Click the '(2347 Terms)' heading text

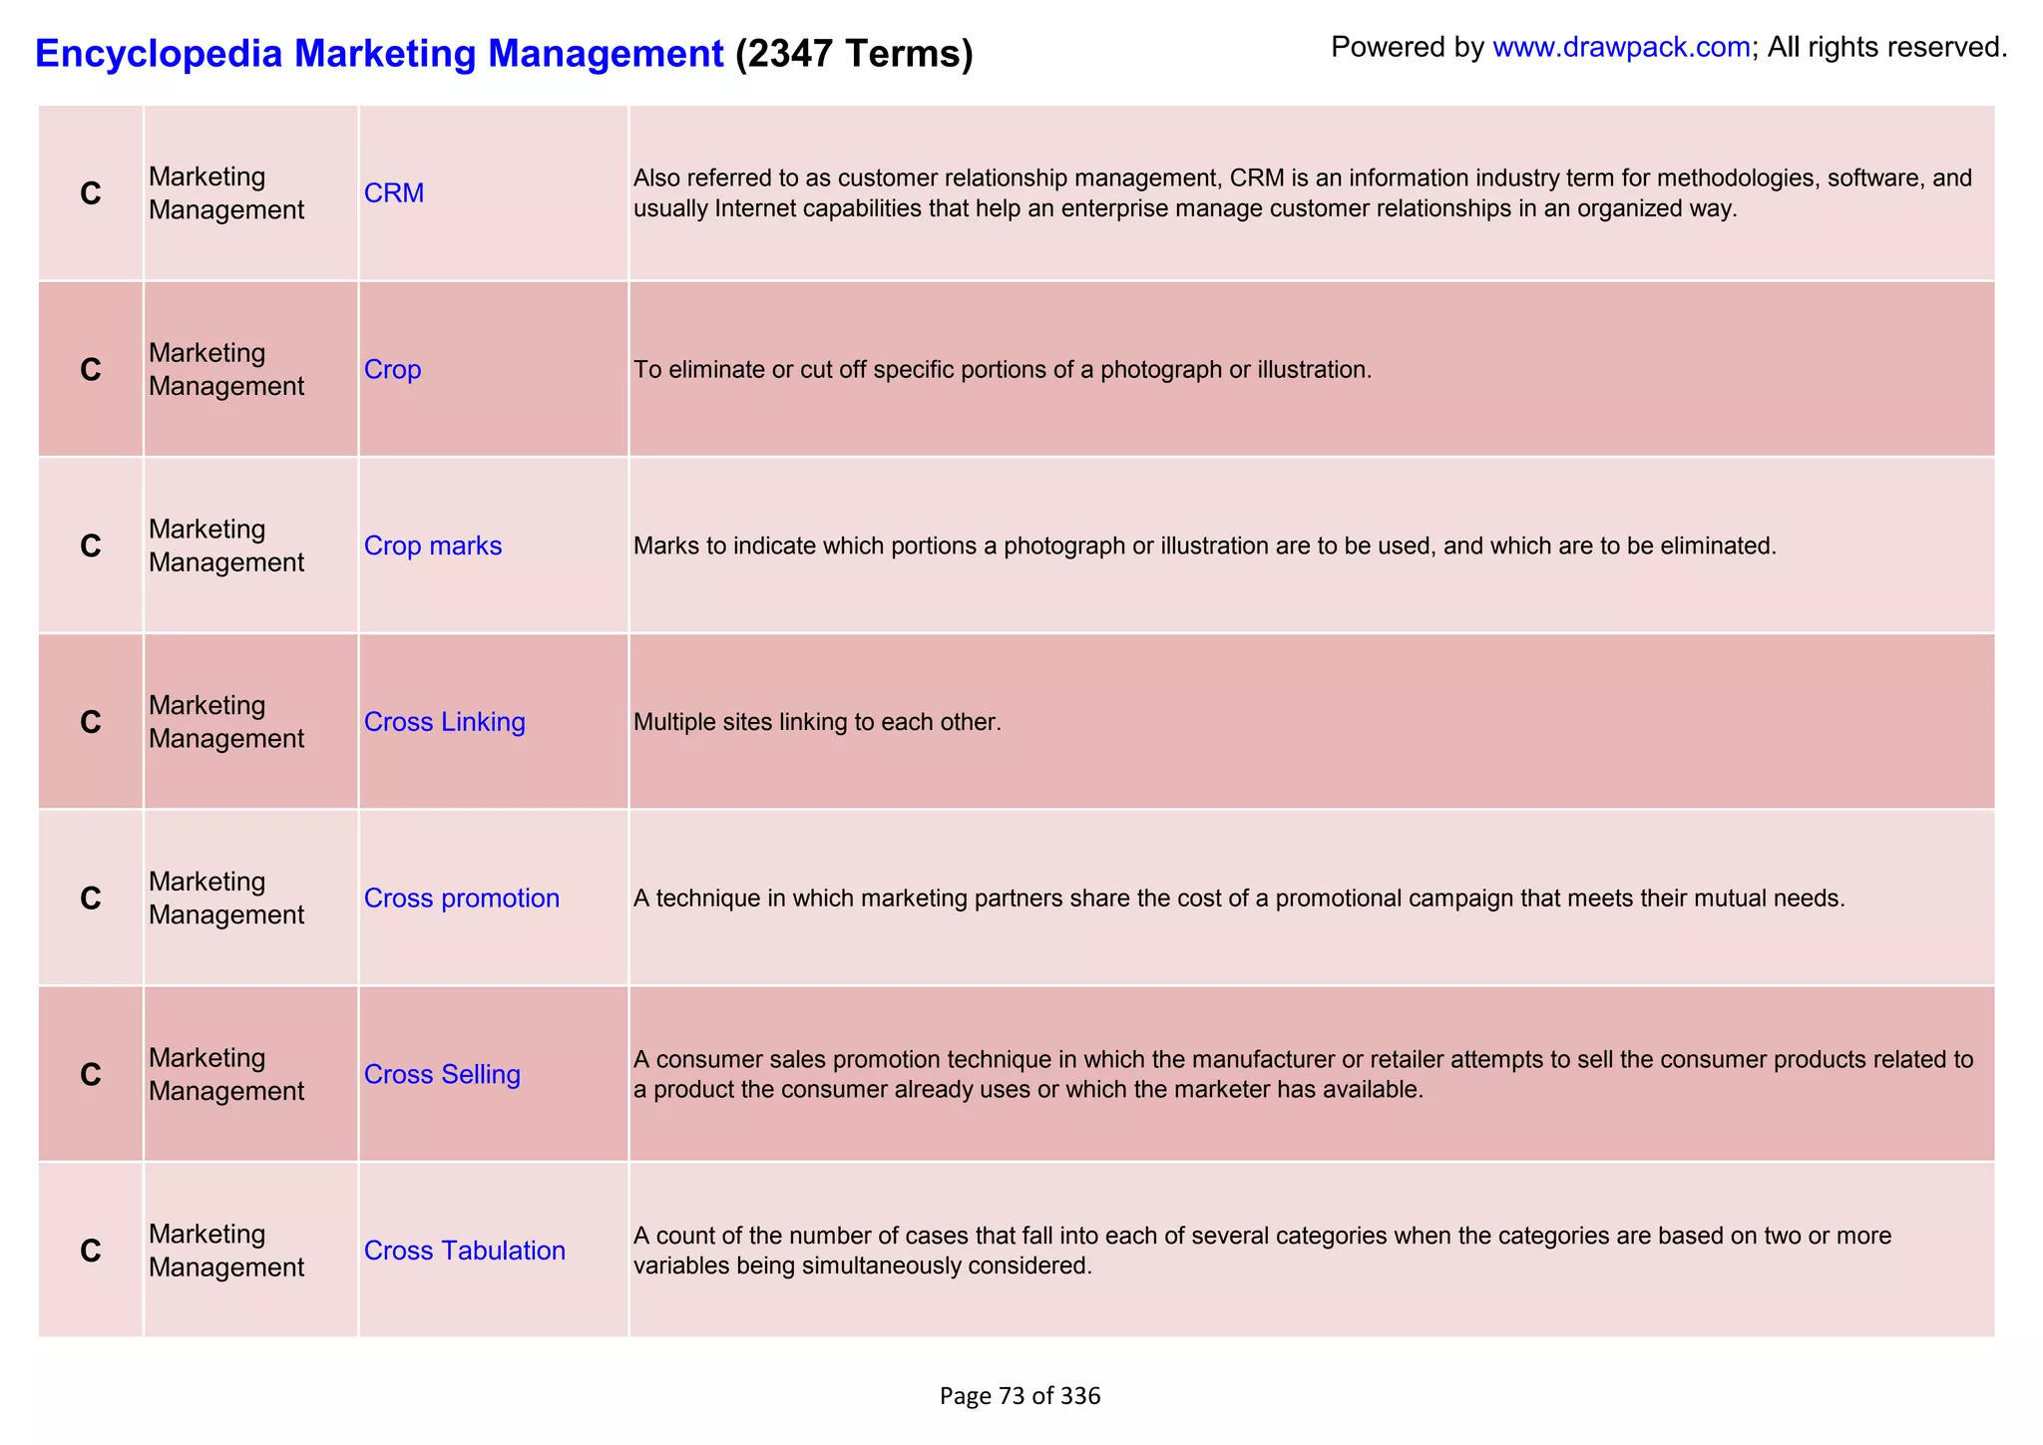pyautogui.click(x=854, y=53)
